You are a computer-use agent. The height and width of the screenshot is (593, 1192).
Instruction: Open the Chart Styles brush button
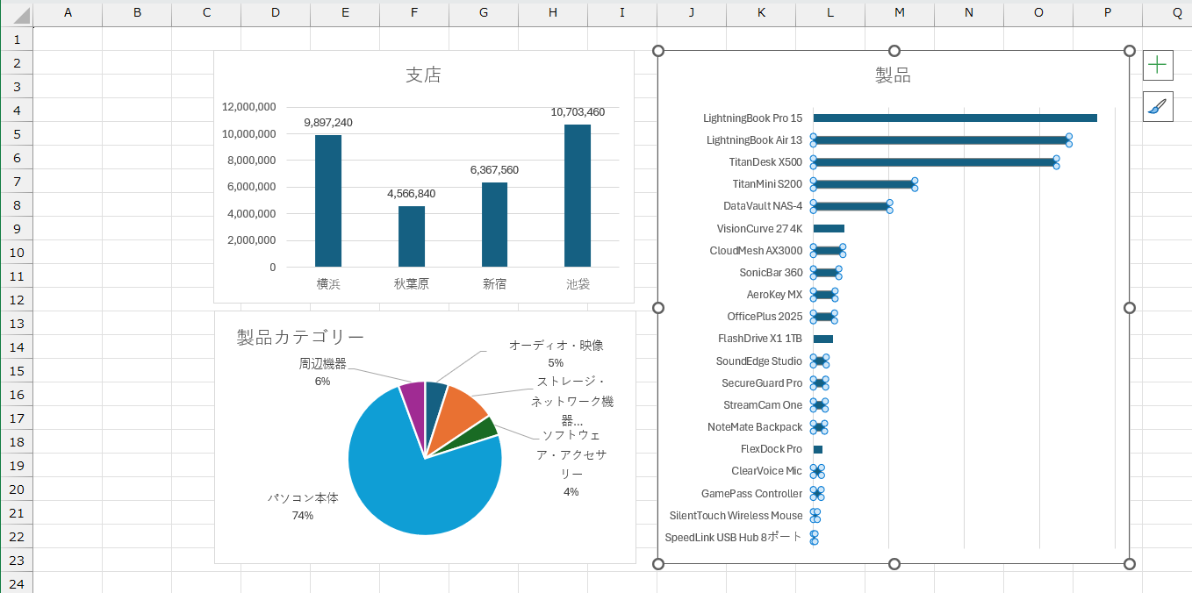click(1158, 107)
